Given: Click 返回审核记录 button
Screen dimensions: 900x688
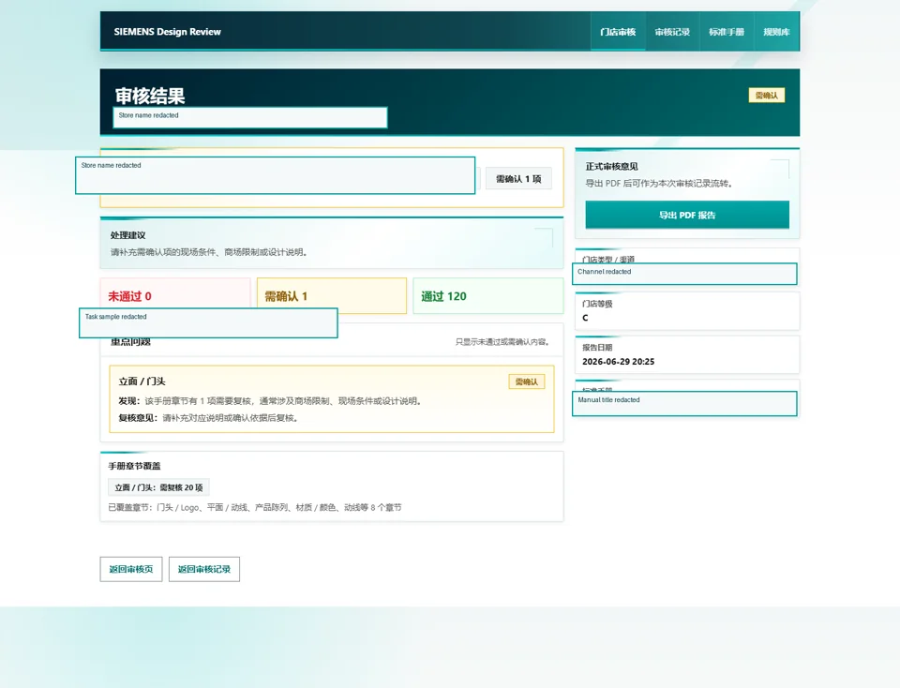Looking at the screenshot, I should coord(203,569).
